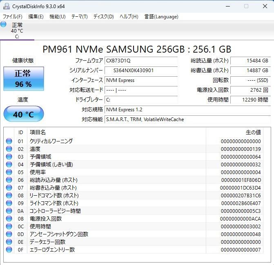Click status orb of 総読み込み量 (ホスト) row
Image resolution: width=274 pixels, height=265 pixels.
pyautogui.click(x=9, y=180)
